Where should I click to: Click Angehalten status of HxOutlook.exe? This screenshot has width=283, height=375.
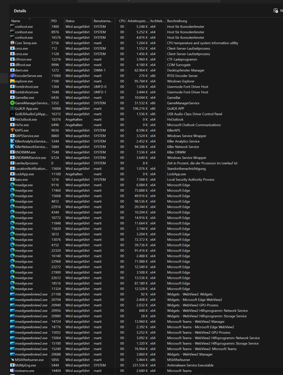(x=74, y=120)
